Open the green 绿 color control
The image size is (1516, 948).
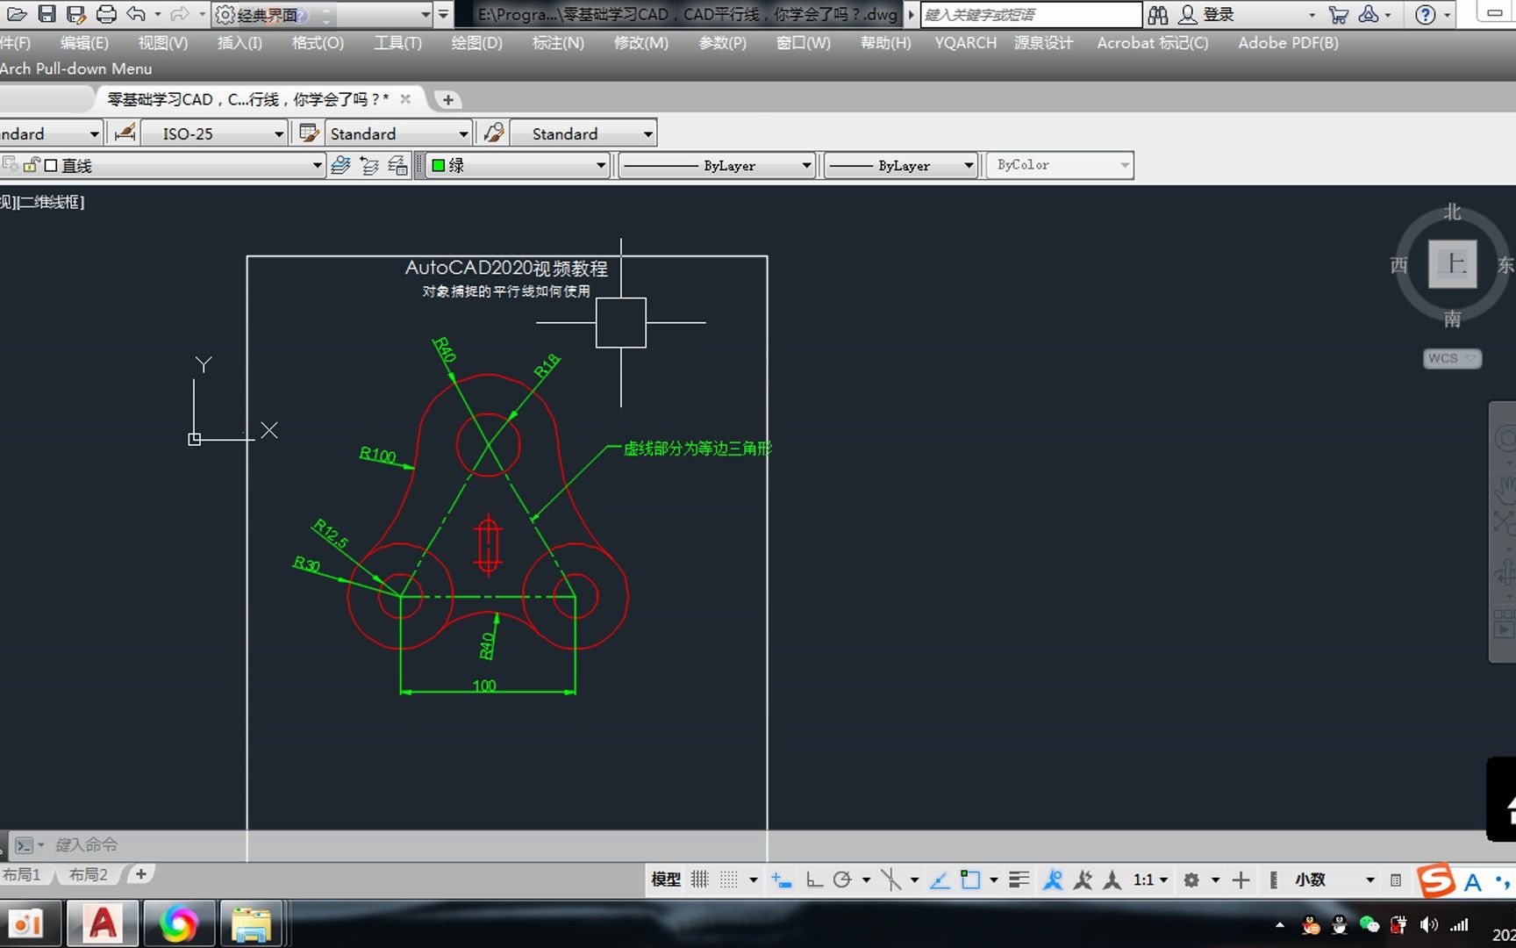click(x=518, y=165)
